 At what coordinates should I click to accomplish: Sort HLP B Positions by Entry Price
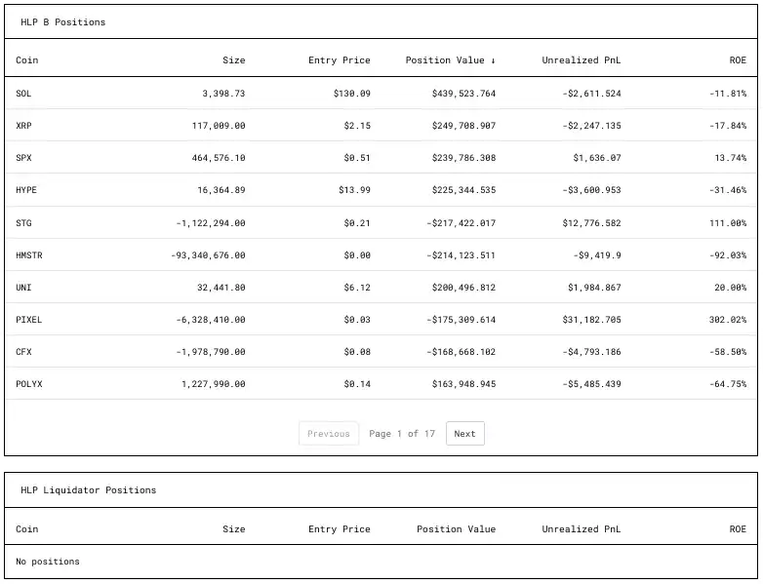pyautogui.click(x=339, y=60)
